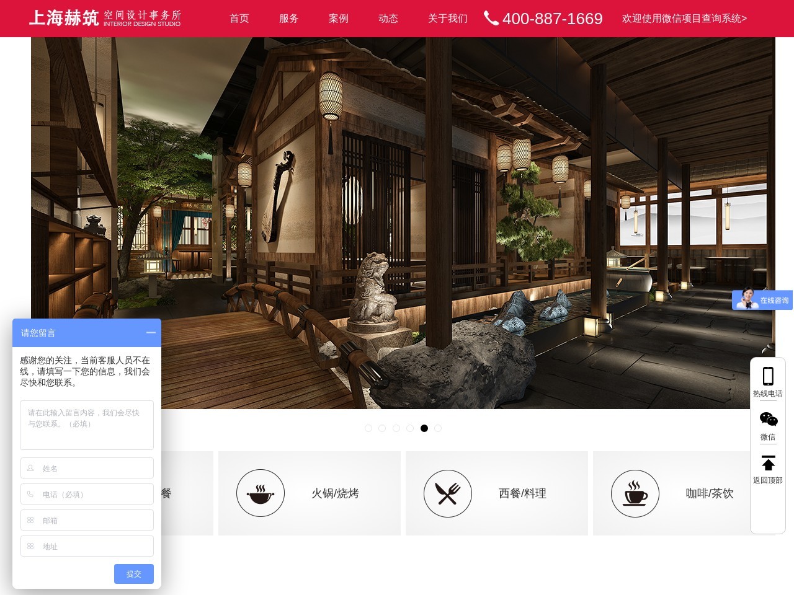794x595 pixels.
Task: Click the message content text area
Action: (x=87, y=425)
